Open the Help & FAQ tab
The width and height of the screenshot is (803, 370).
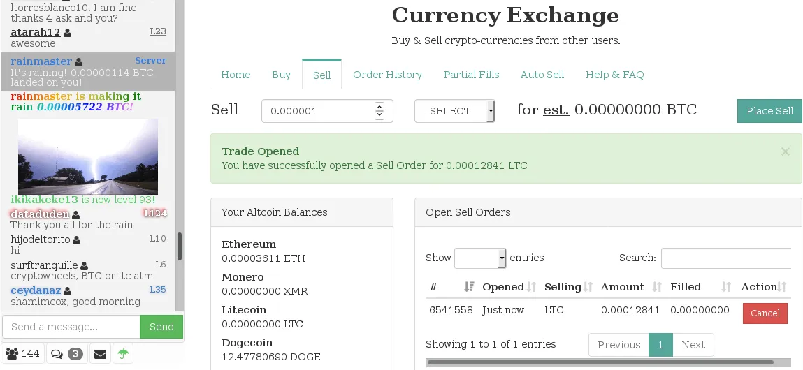[615, 75]
